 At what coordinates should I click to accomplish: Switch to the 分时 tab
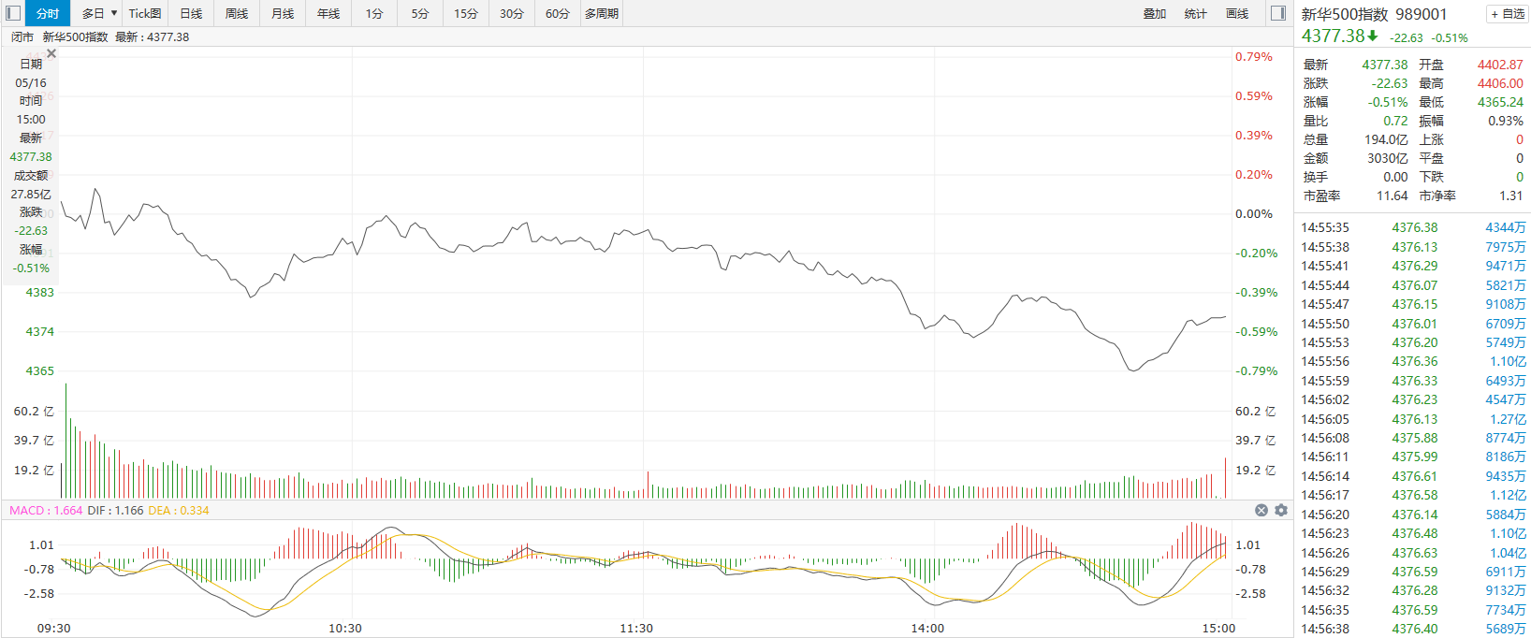point(47,13)
